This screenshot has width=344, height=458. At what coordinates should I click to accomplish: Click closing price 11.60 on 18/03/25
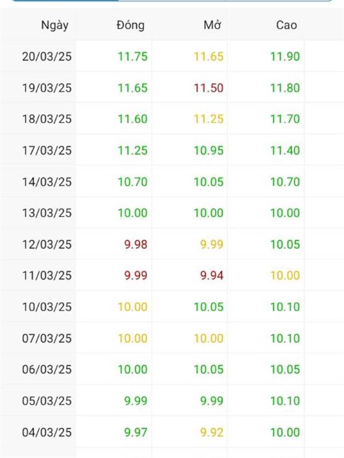[132, 119]
